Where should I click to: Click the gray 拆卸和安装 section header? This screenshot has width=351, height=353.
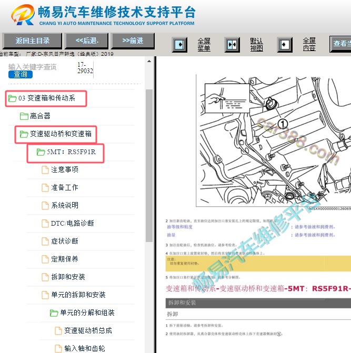[258, 303]
